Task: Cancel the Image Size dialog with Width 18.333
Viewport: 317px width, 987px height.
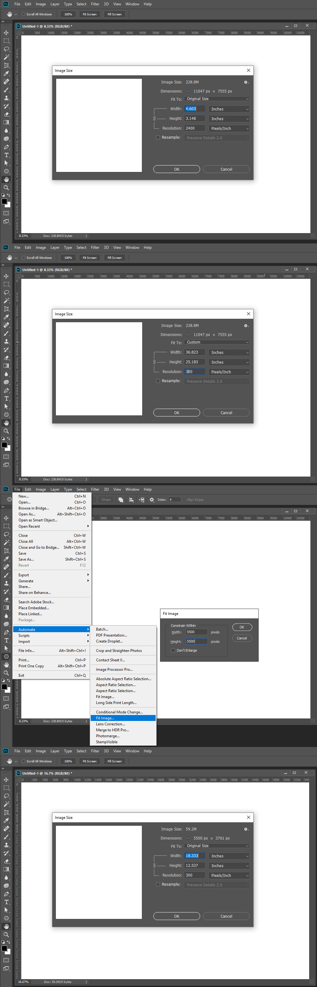Action: pos(226,916)
